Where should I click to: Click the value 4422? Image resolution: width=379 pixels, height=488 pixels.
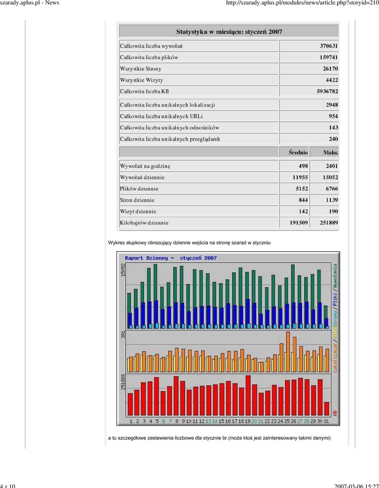(332, 80)
